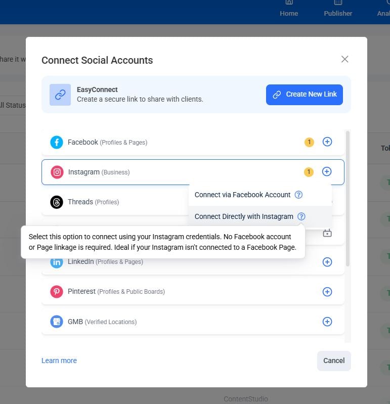390x404 pixels.
Task: Click the GMB (Verified Locations) label
Action: pos(102,322)
